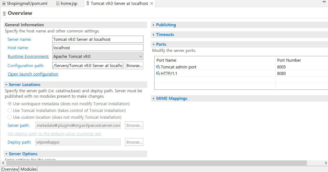Click the 8005 port number cell
This screenshot has width=328, height=172.
coord(301,67)
